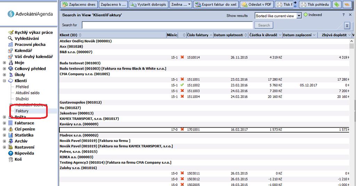Select Aktuální saldo under Klienti
Screen dimensions: 356x186
pos(27,93)
